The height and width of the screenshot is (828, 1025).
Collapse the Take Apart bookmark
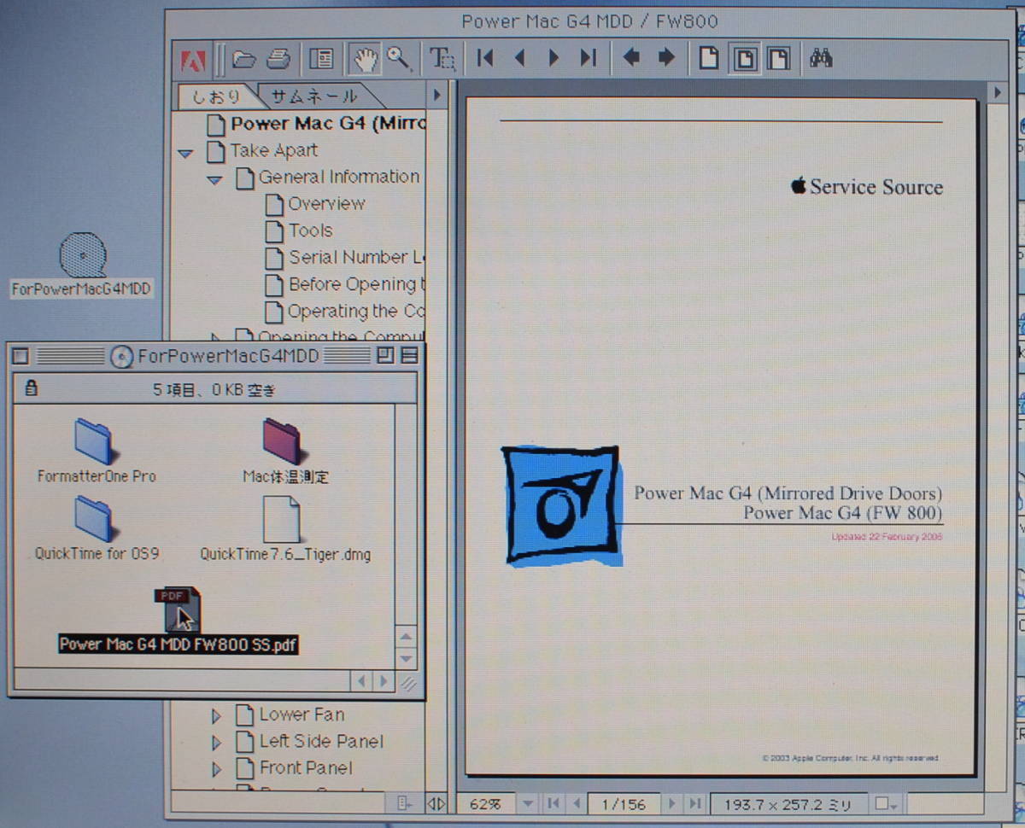pyautogui.click(x=185, y=154)
